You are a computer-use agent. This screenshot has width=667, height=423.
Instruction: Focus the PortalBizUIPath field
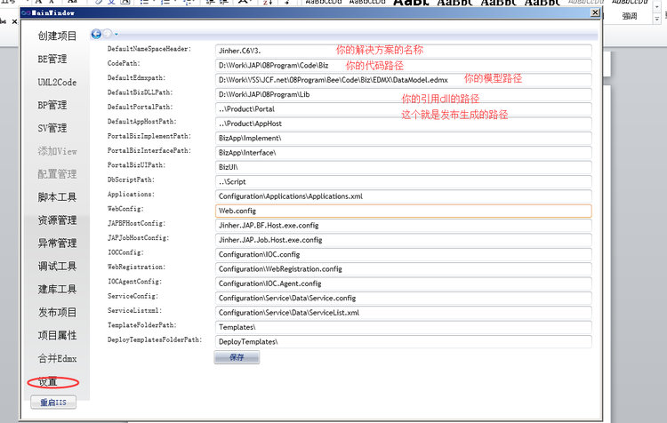pyautogui.click(x=403, y=167)
